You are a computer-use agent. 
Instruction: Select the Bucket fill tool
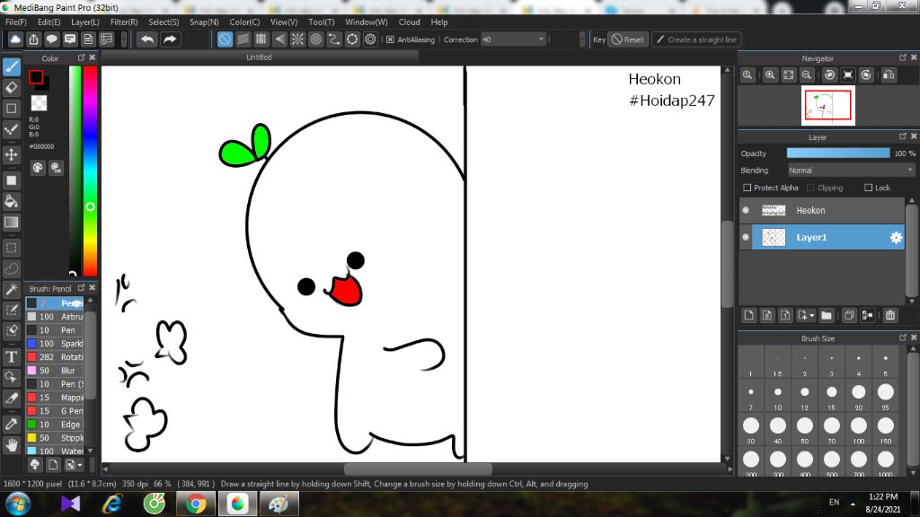pos(11,202)
